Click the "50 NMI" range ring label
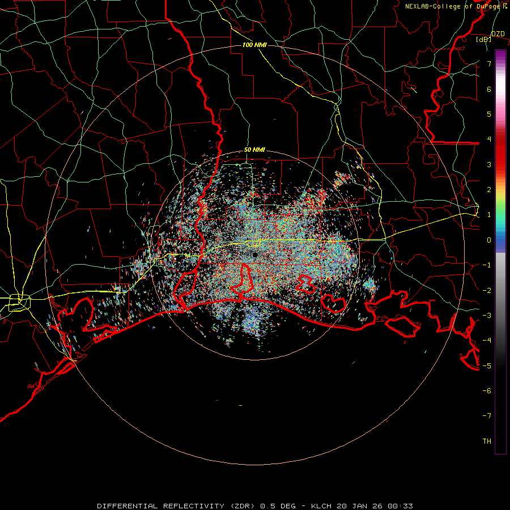The height and width of the screenshot is (510, 510). 254,150
